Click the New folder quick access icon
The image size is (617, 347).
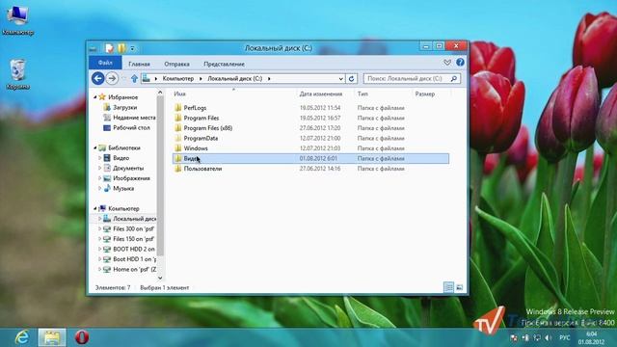(121, 48)
